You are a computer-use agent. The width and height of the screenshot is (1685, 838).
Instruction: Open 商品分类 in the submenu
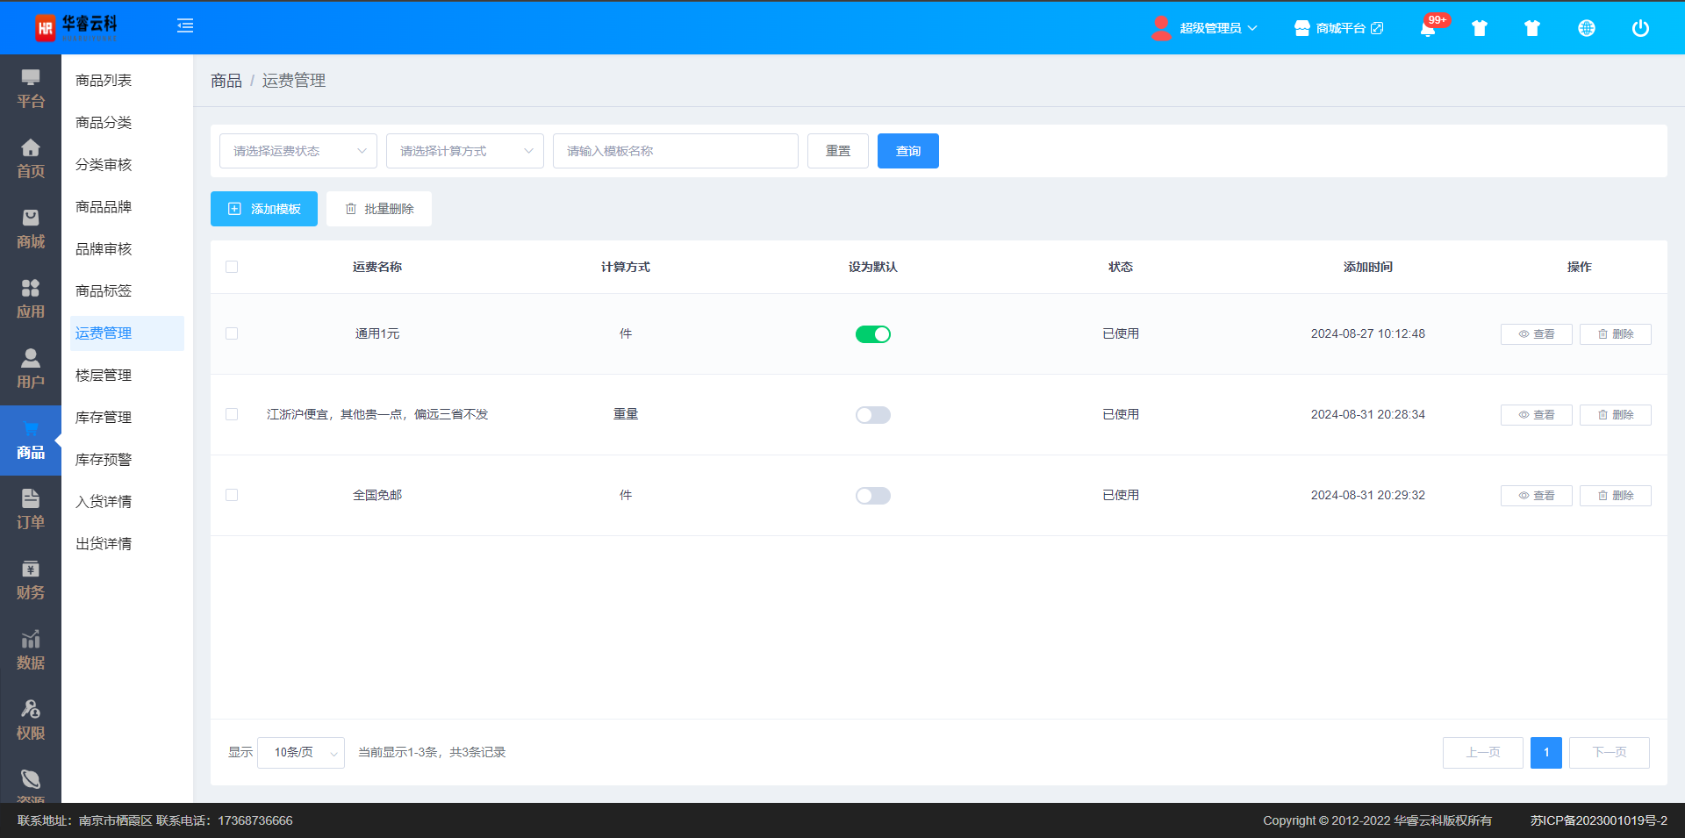104,123
